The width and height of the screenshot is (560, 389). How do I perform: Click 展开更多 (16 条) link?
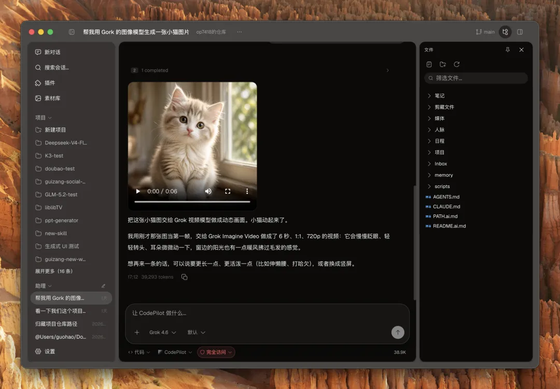tap(54, 271)
